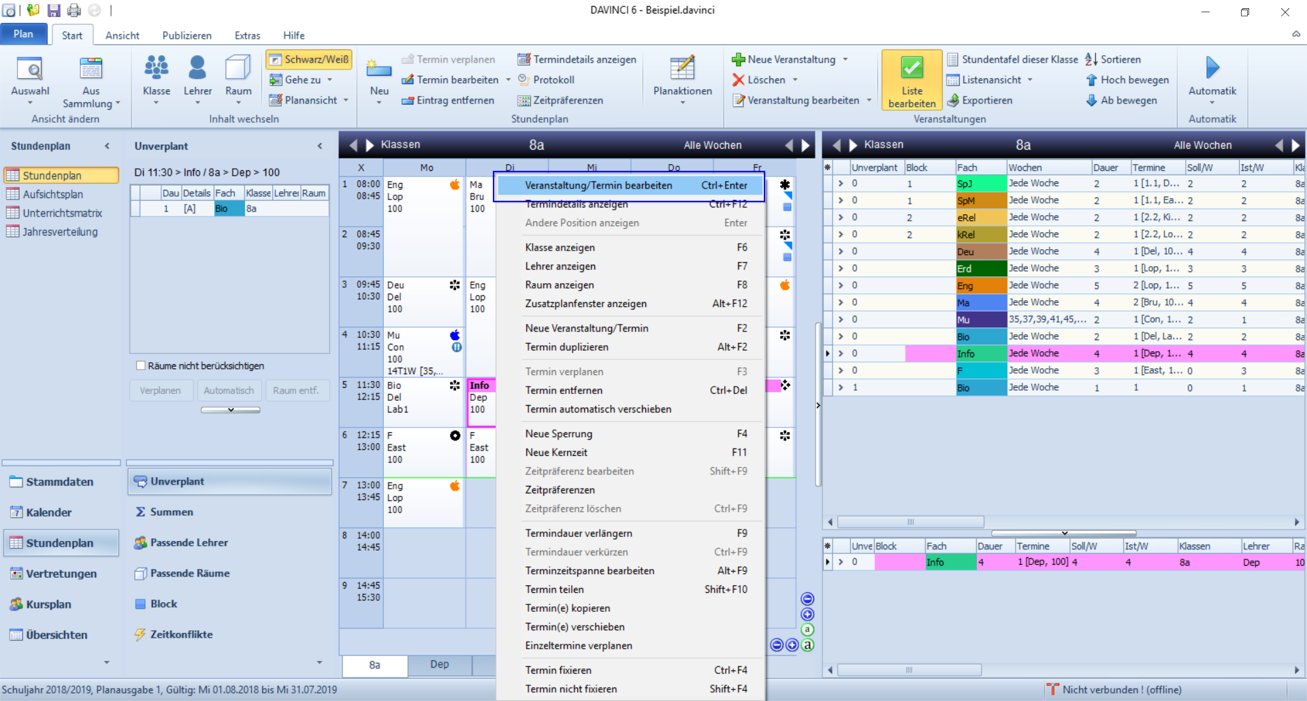1307x701 pixels.
Task: Open Protokoll
Action: click(546, 80)
